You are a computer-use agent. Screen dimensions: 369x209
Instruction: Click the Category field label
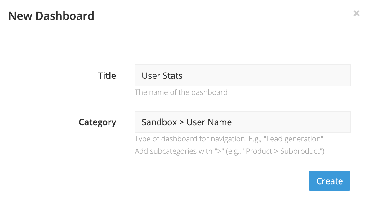pos(97,122)
